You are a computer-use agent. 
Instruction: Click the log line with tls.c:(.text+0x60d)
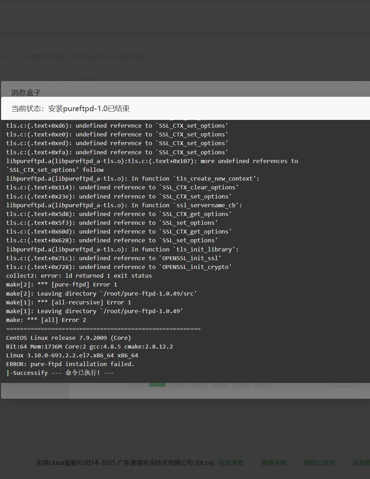tap(119, 231)
